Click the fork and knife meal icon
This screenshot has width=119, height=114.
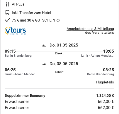tap(7, 4)
